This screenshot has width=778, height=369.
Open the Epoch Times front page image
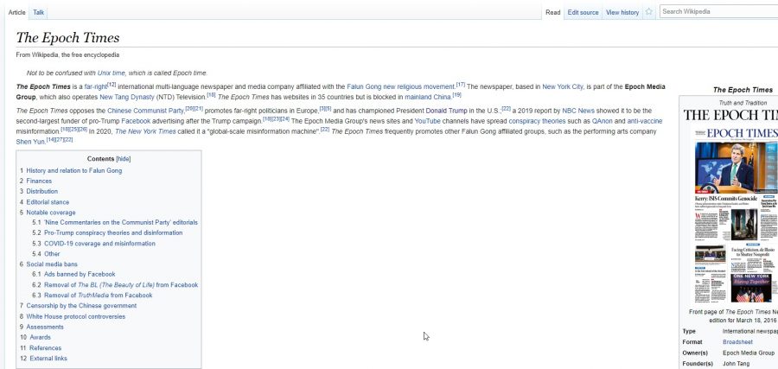(736, 215)
